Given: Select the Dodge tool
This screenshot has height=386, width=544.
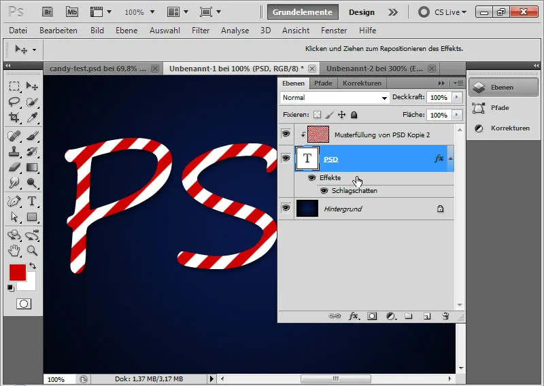Looking at the screenshot, I should (32, 183).
